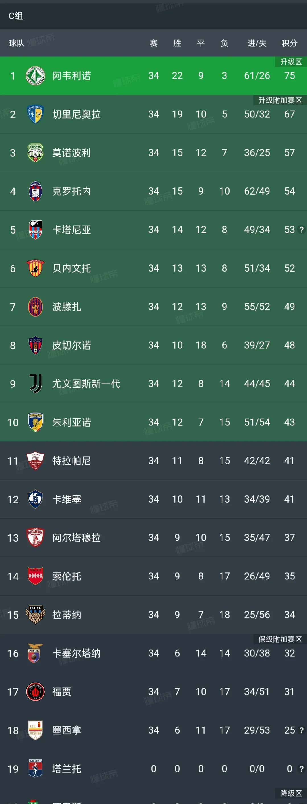307x804 pixels.
Task: Tap the 升级附加赛区 zone label
Action: (280, 100)
